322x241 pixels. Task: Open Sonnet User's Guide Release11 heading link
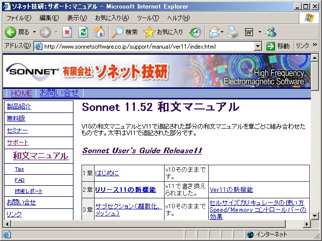click(142, 151)
